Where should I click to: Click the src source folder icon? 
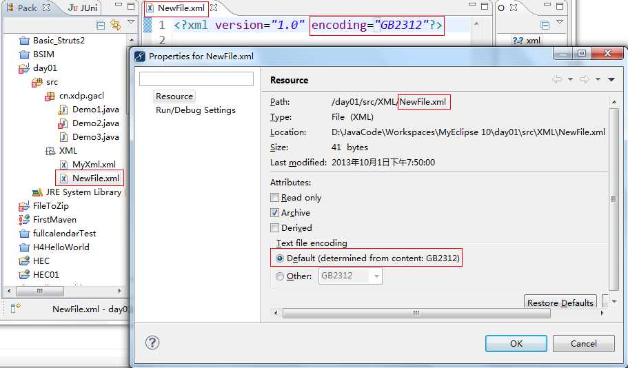[x=37, y=83]
